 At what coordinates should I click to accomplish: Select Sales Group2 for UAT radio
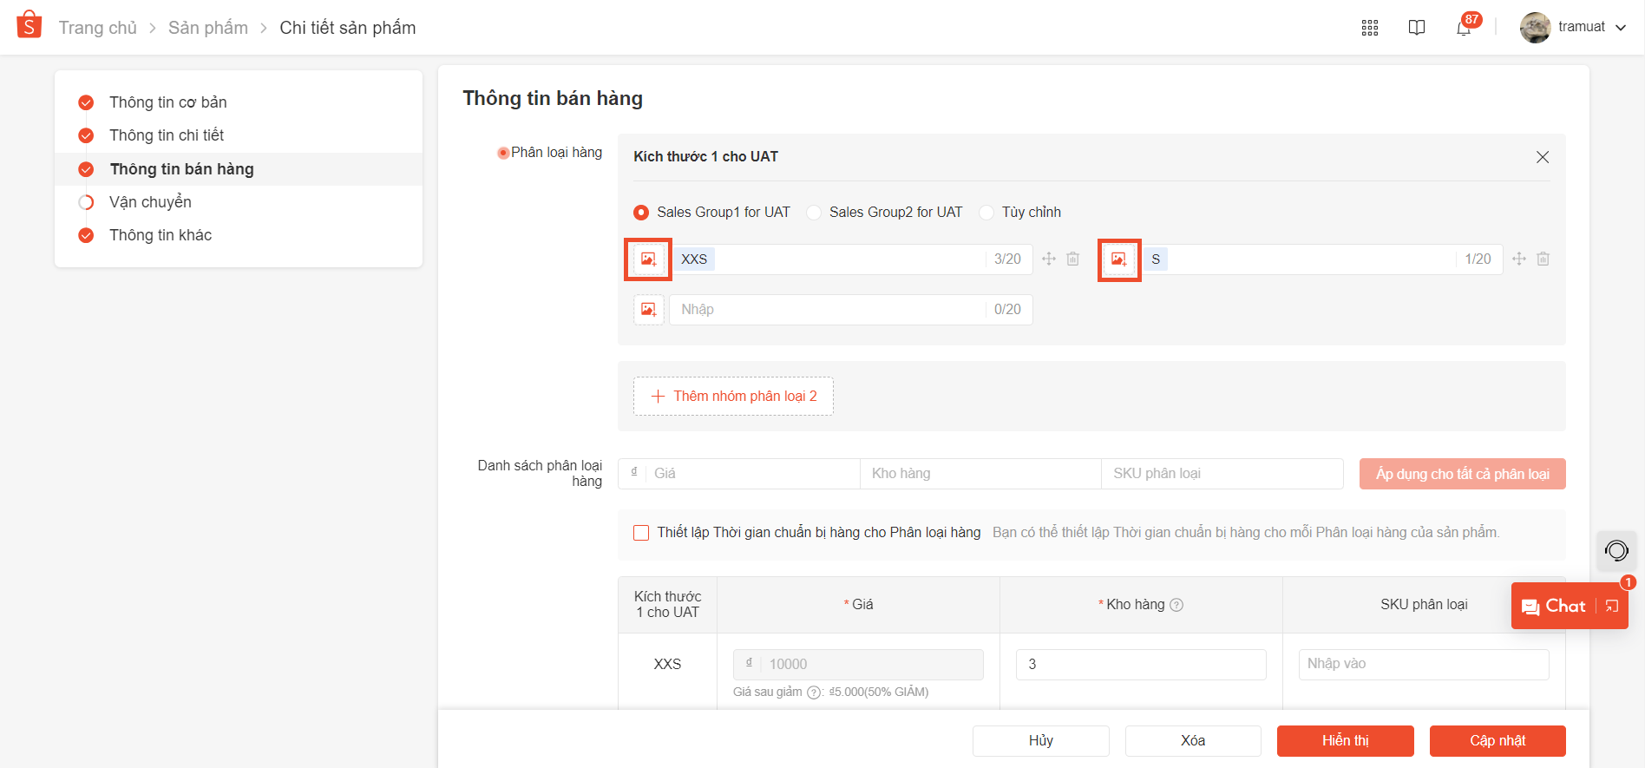815,213
